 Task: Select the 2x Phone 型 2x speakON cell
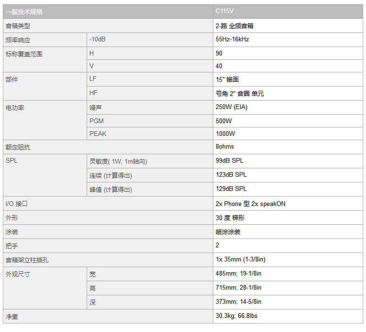[x=288, y=204]
